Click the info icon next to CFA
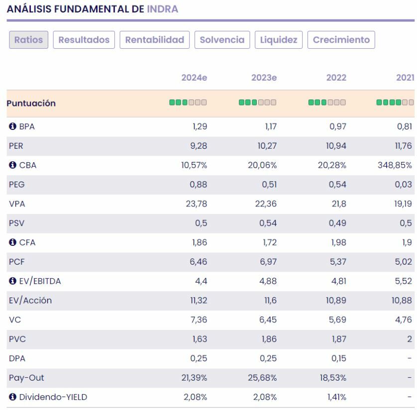The width and height of the screenshot is (417, 410). [x=12, y=243]
